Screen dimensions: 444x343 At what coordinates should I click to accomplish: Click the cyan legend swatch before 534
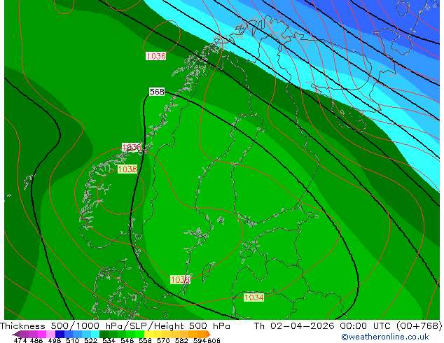pos(95,334)
